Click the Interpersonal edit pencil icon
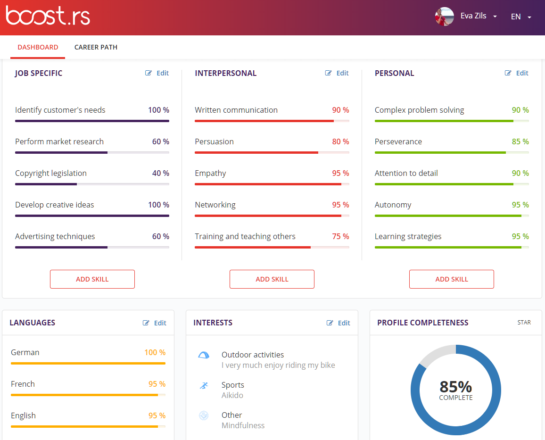 point(329,73)
